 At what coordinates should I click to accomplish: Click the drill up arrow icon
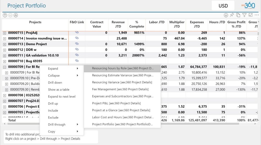pyautogui.click(x=5, y=15)
